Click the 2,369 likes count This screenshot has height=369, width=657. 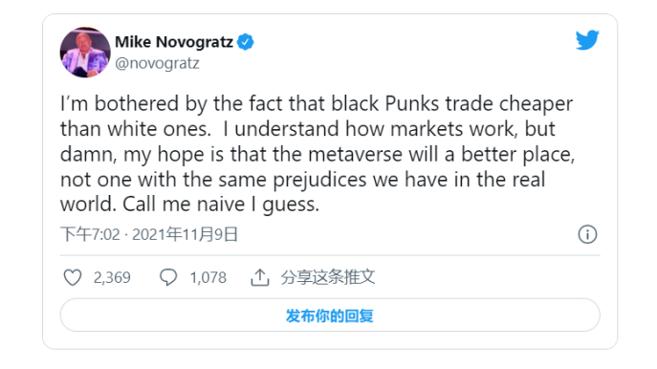(112, 277)
